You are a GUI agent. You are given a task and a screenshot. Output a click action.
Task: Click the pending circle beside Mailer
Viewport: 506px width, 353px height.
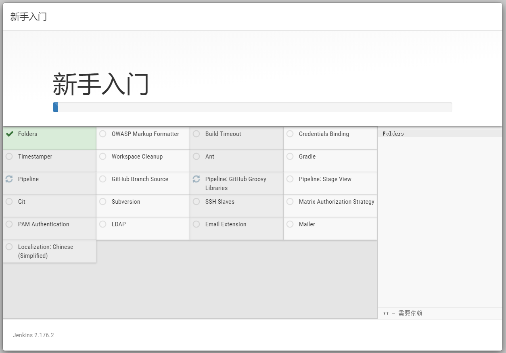[290, 224]
